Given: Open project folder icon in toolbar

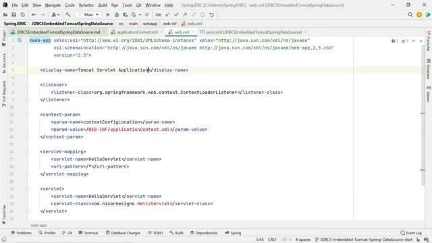Looking at the screenshot, I should (5, 15).
